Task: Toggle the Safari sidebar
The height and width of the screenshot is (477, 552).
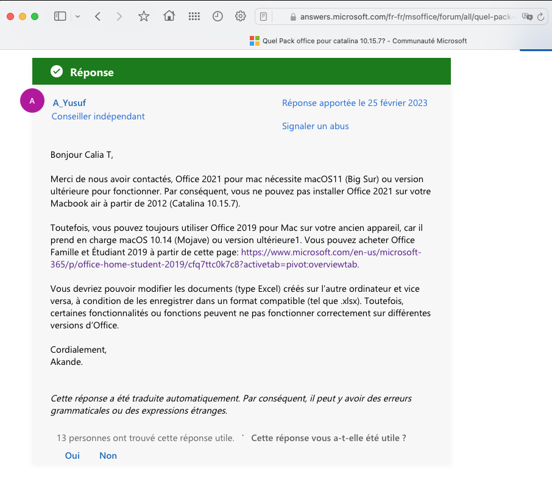Action: tap(60, 16)
